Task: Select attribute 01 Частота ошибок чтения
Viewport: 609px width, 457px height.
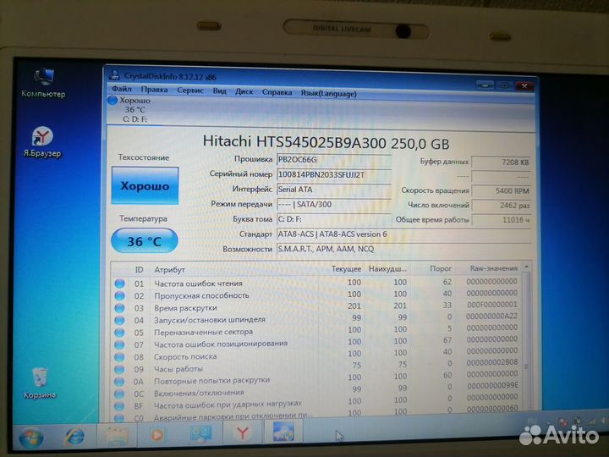Action: pos(316,283)
